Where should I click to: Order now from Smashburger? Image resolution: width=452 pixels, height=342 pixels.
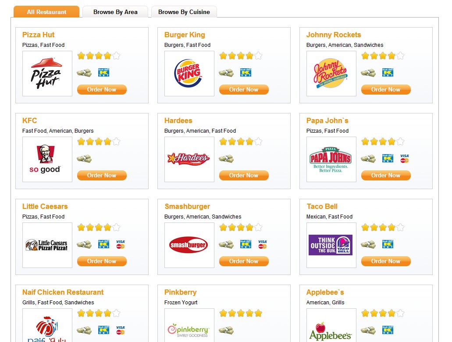click(x=244, y=261)
